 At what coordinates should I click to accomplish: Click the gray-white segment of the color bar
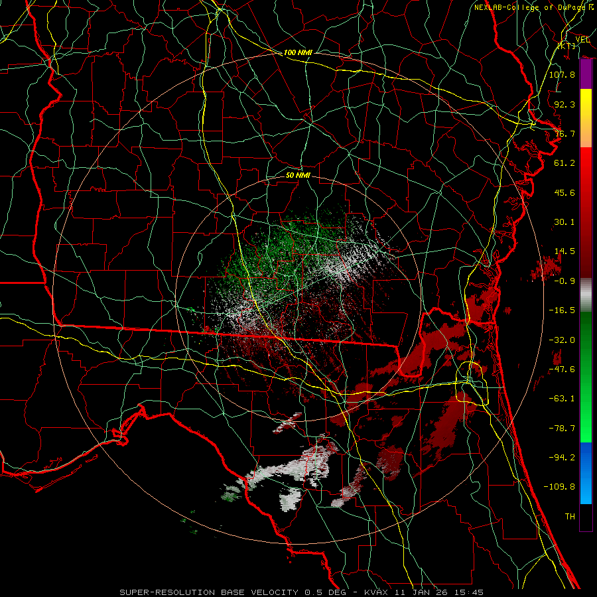586,295
